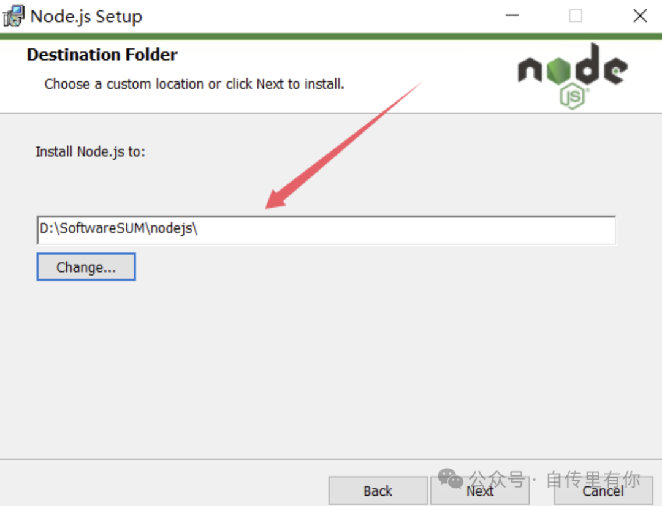The image size is (662, 506).
Task: Click the Node.js Setup installer icon
Action: pyautogui.click(x=13, y=16)
